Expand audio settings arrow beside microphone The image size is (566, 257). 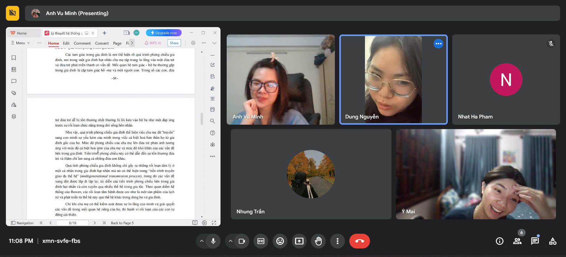(x=202, y=241)
